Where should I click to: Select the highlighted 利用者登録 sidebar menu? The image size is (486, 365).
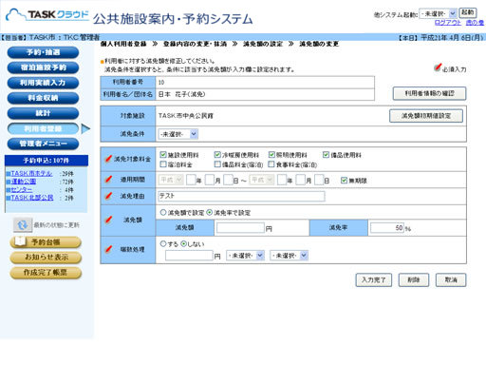(x=43, y=128)
